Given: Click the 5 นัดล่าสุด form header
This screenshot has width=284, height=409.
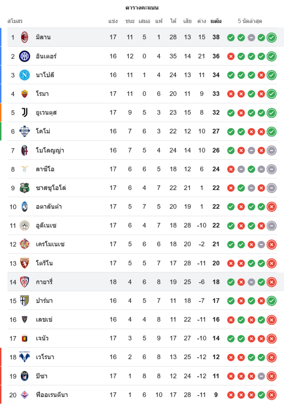Looking at the screenshot, I should [x=250, y=21].
